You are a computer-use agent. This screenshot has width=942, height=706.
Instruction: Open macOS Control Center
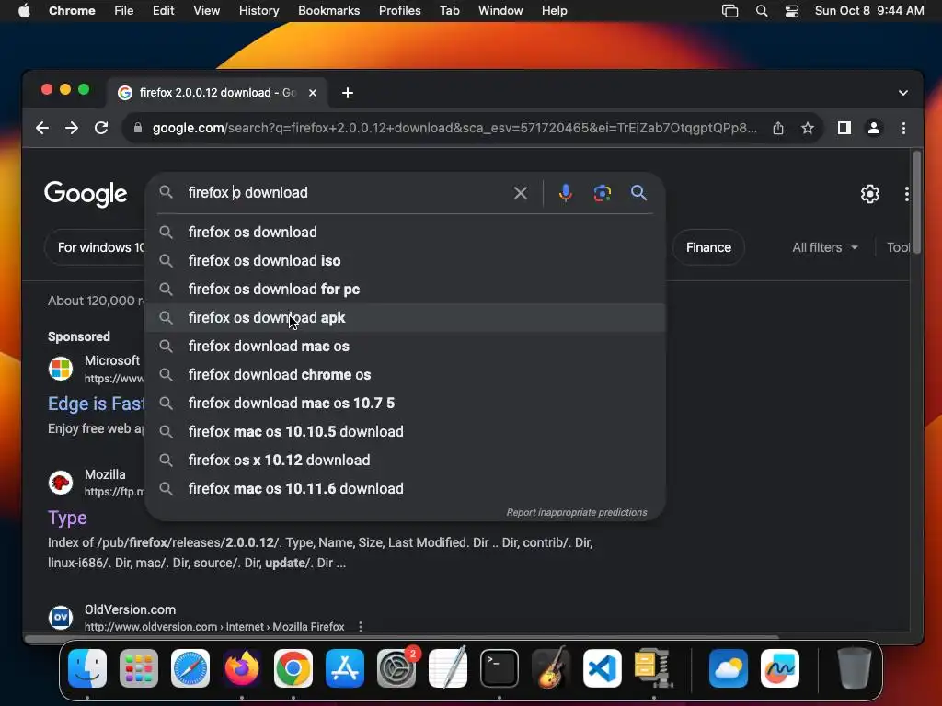click(792, 11)
